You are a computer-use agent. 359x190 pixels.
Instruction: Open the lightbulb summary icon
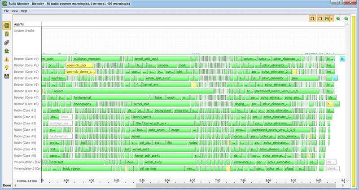(6, 68)
